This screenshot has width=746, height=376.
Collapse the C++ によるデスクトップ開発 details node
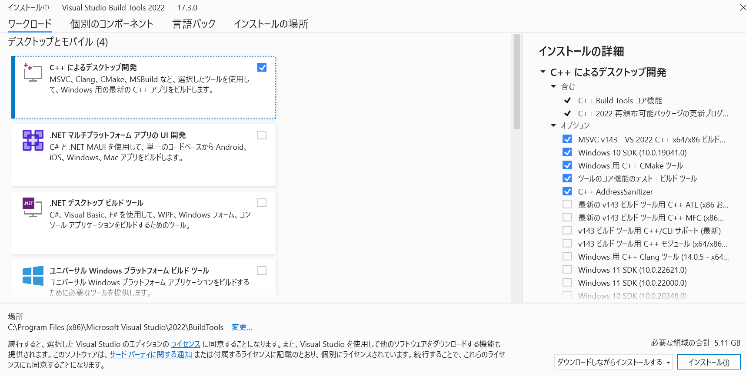(543, 72)
